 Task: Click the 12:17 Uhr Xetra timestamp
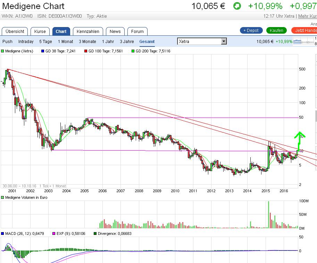coord(279,16)
